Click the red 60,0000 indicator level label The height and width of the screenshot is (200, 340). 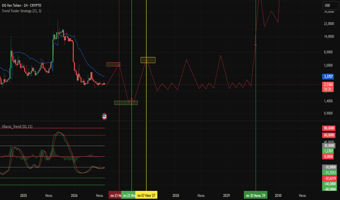329,135
